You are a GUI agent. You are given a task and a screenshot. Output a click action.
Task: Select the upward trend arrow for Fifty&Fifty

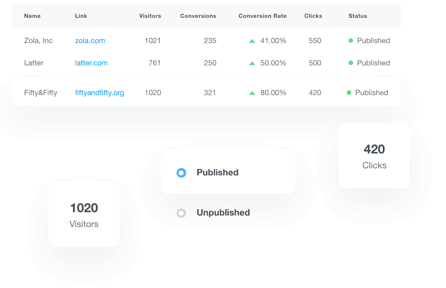point(252,93)
